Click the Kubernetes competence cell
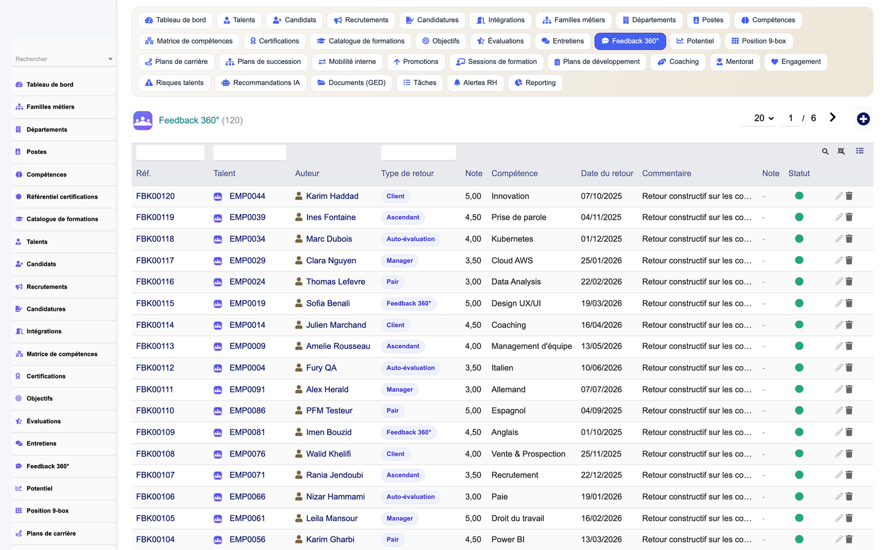889x550 pixels. (512, 239)
